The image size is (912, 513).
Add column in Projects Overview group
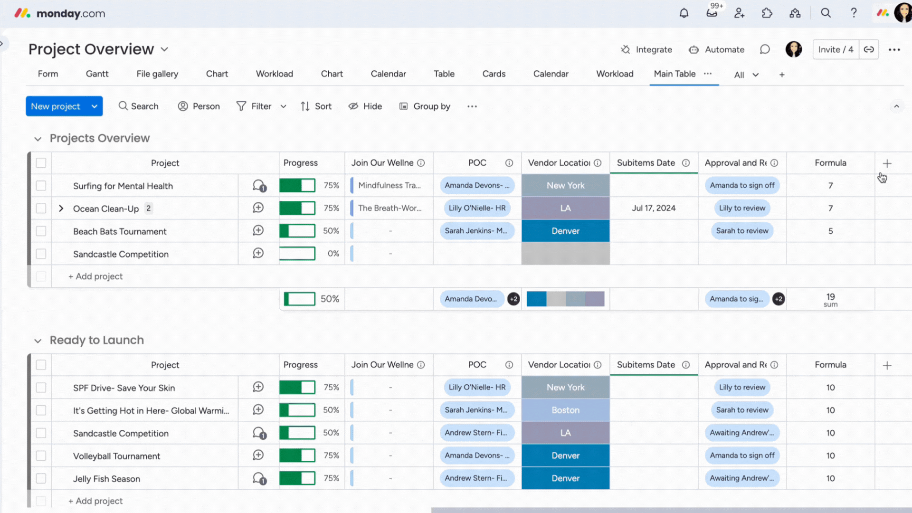887,163
